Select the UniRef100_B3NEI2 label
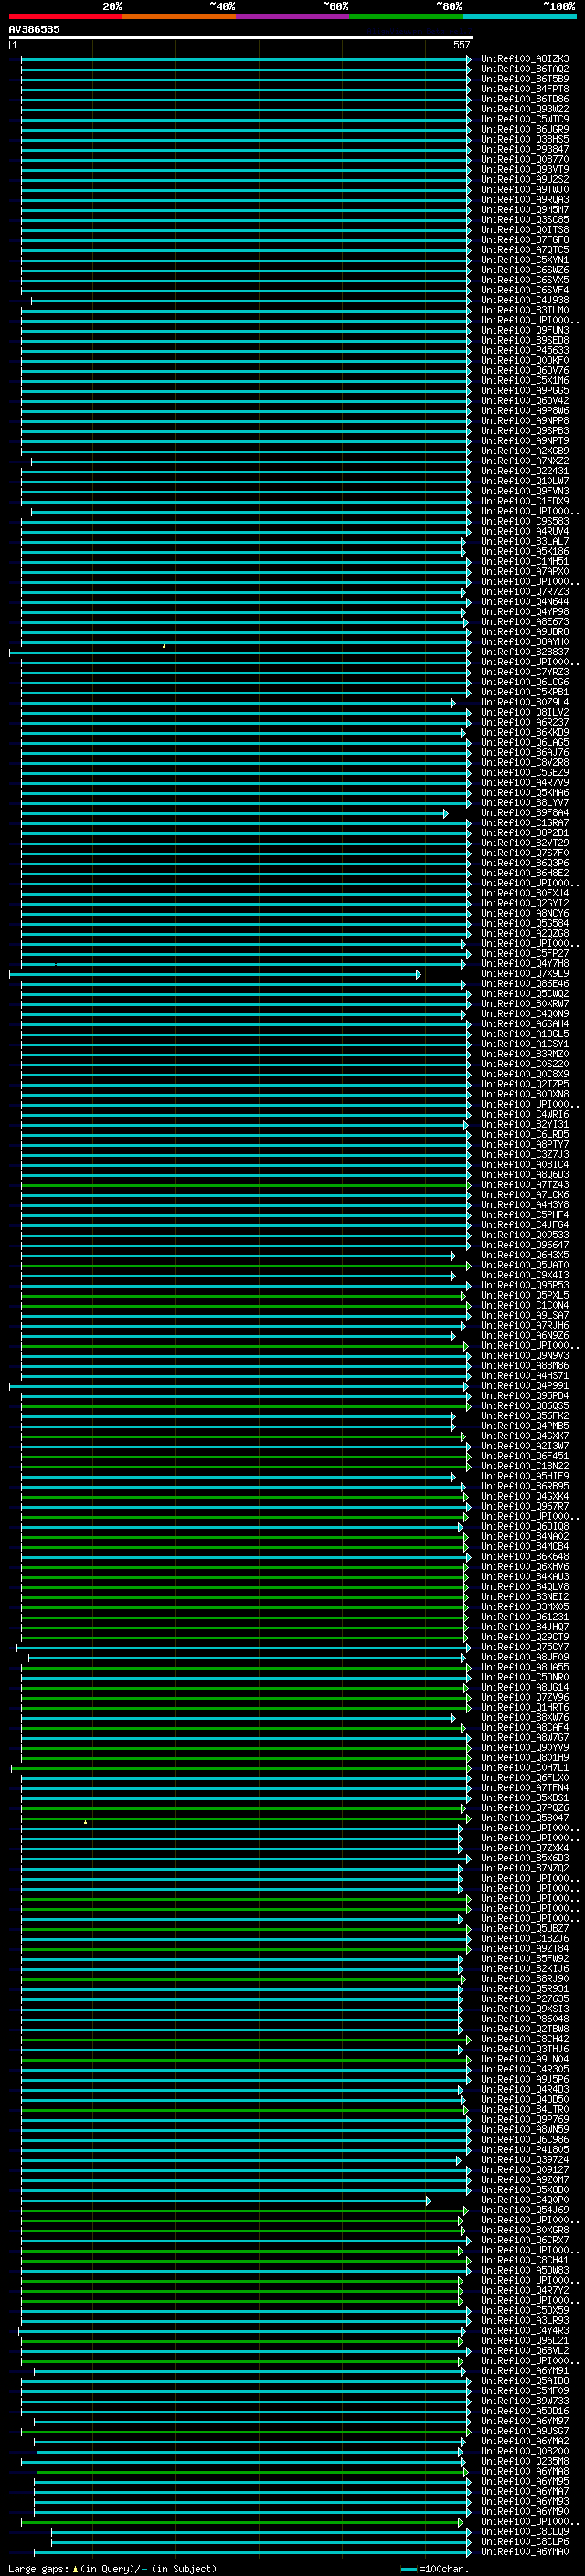This screenshot has width=585, height=2576. pos(525,1597)
